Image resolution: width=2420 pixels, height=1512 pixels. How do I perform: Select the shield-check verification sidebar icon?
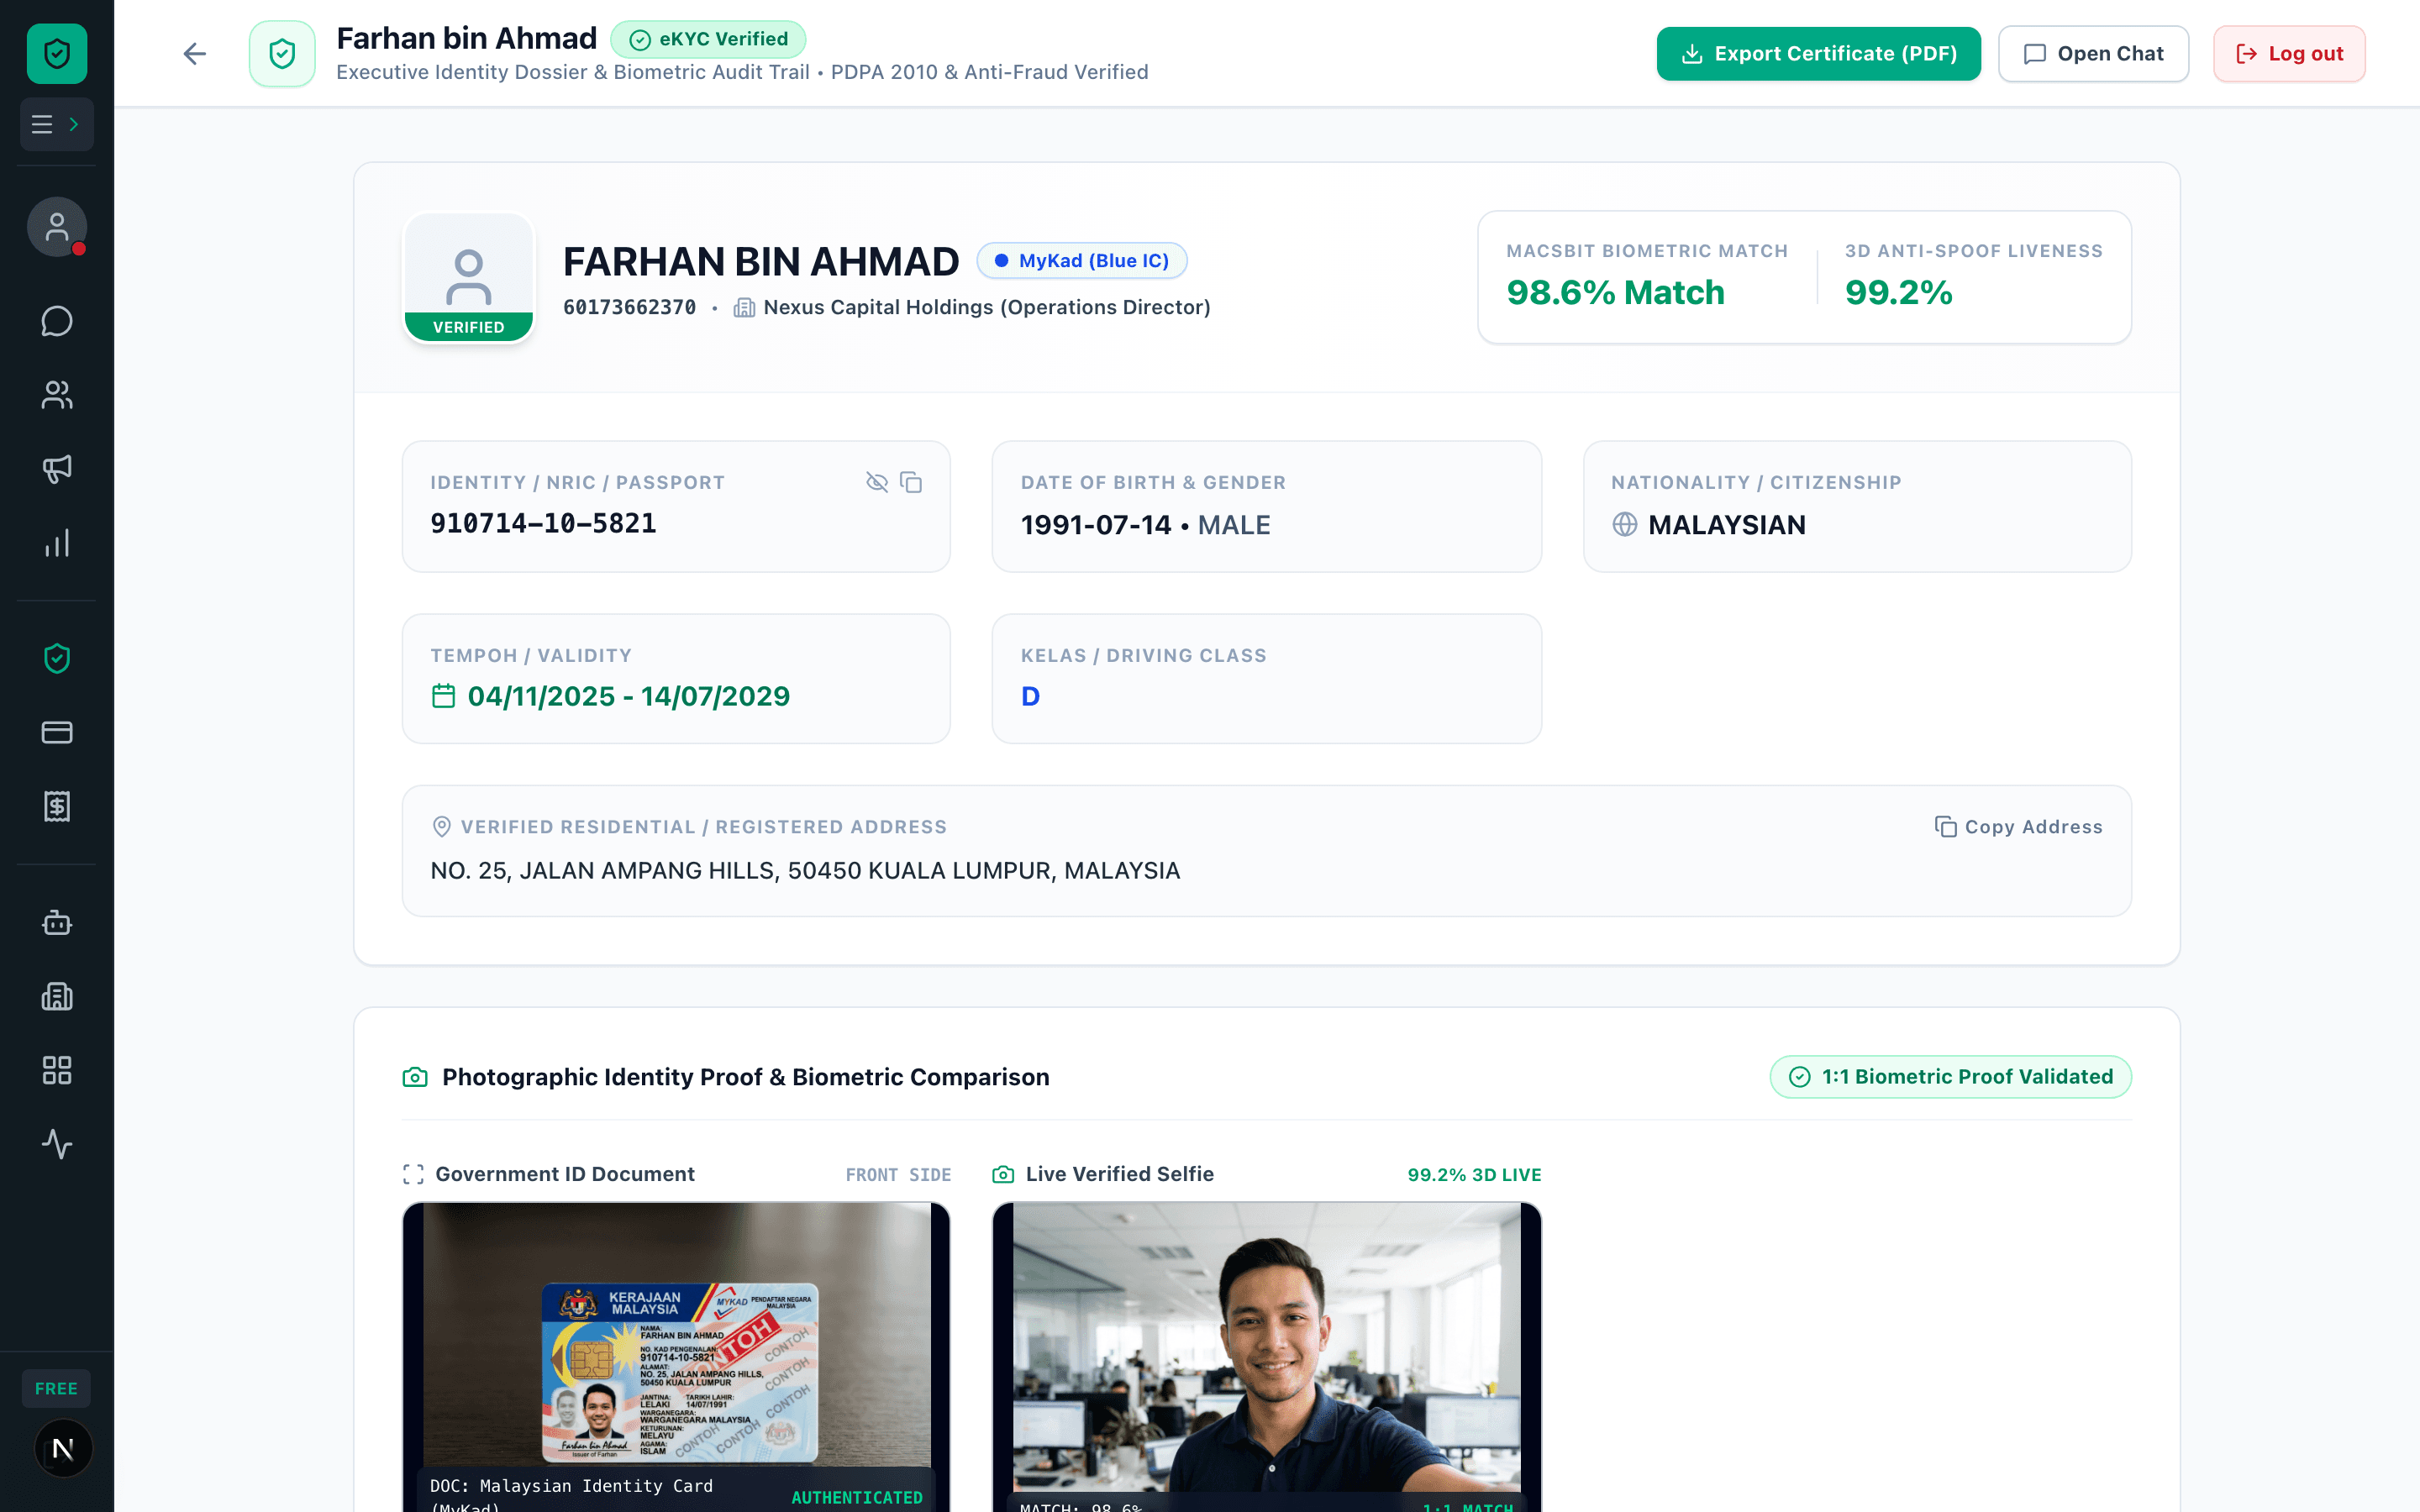coord(57,658)
